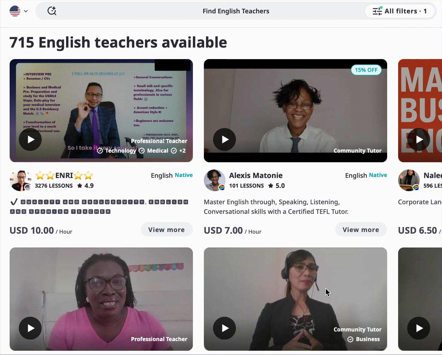Play Alexis Matonie's intro video
The width and height of the screenshot is (442, 355).
click(x=224, y=139)
